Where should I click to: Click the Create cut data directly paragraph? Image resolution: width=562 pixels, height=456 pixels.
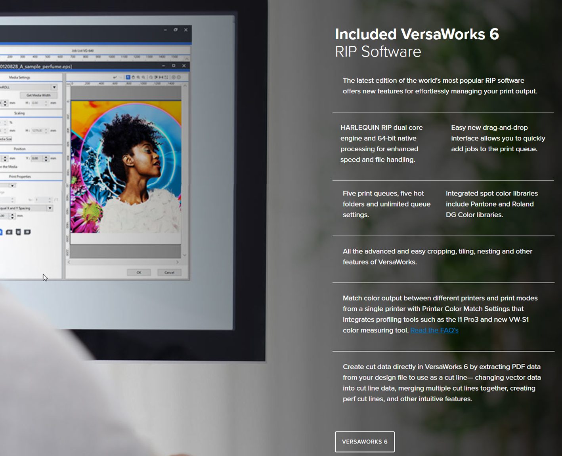[x=442, y=383]
